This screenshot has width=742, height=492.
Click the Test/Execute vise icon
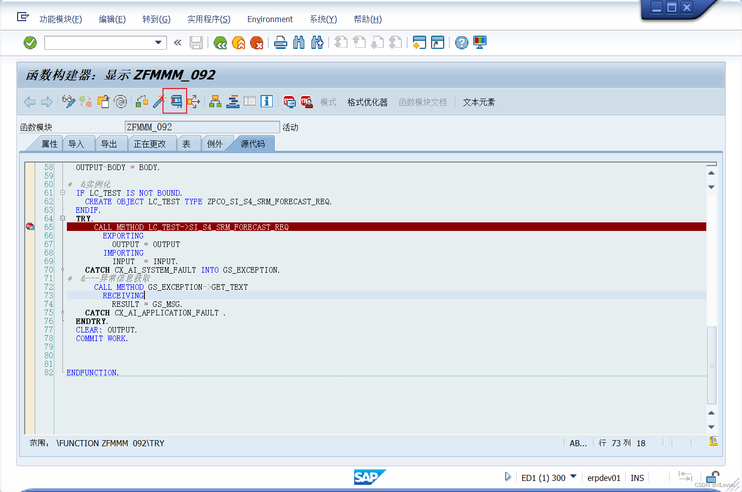coord(176,102)
